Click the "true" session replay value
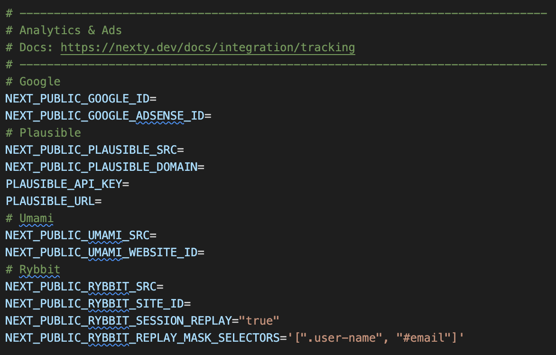 [x=259, y=321]
